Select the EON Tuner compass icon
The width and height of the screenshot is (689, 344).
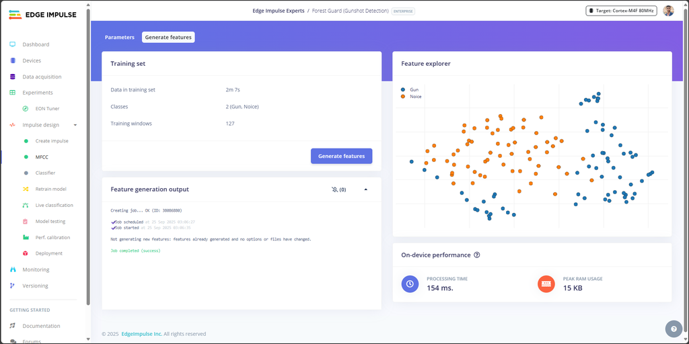coord(26,109)
